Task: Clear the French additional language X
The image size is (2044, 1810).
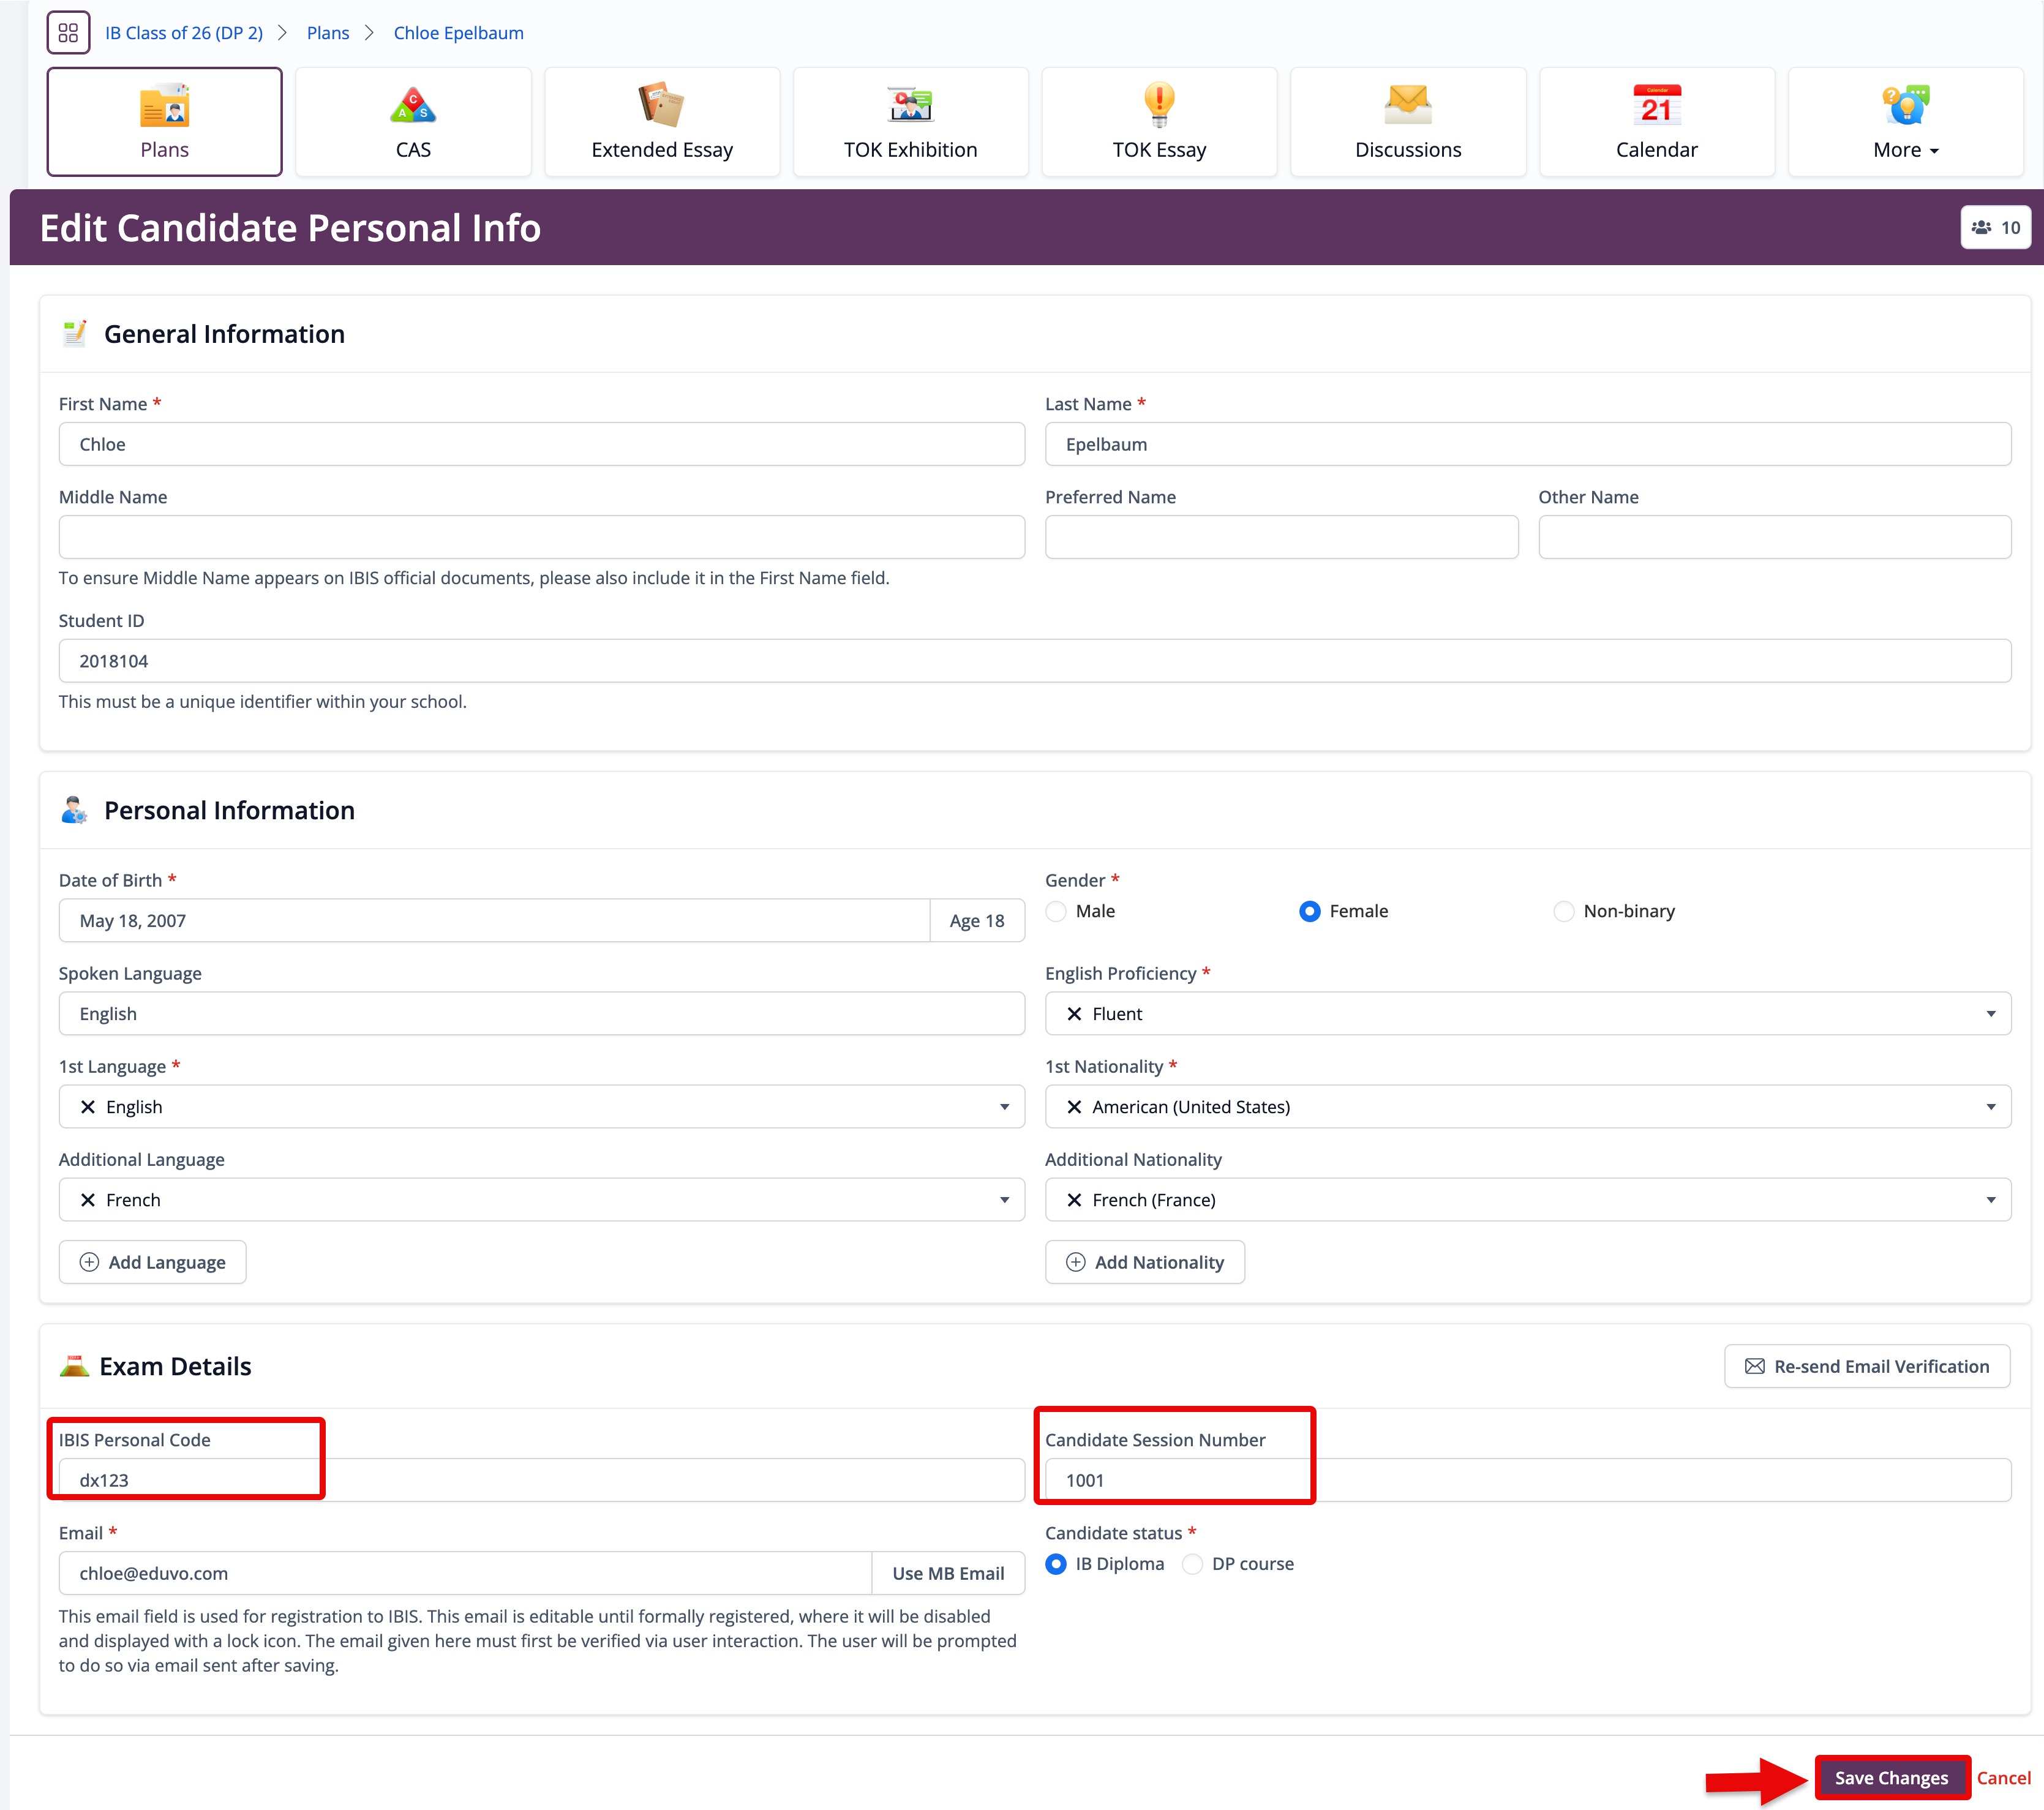Action: point(88,1200)
